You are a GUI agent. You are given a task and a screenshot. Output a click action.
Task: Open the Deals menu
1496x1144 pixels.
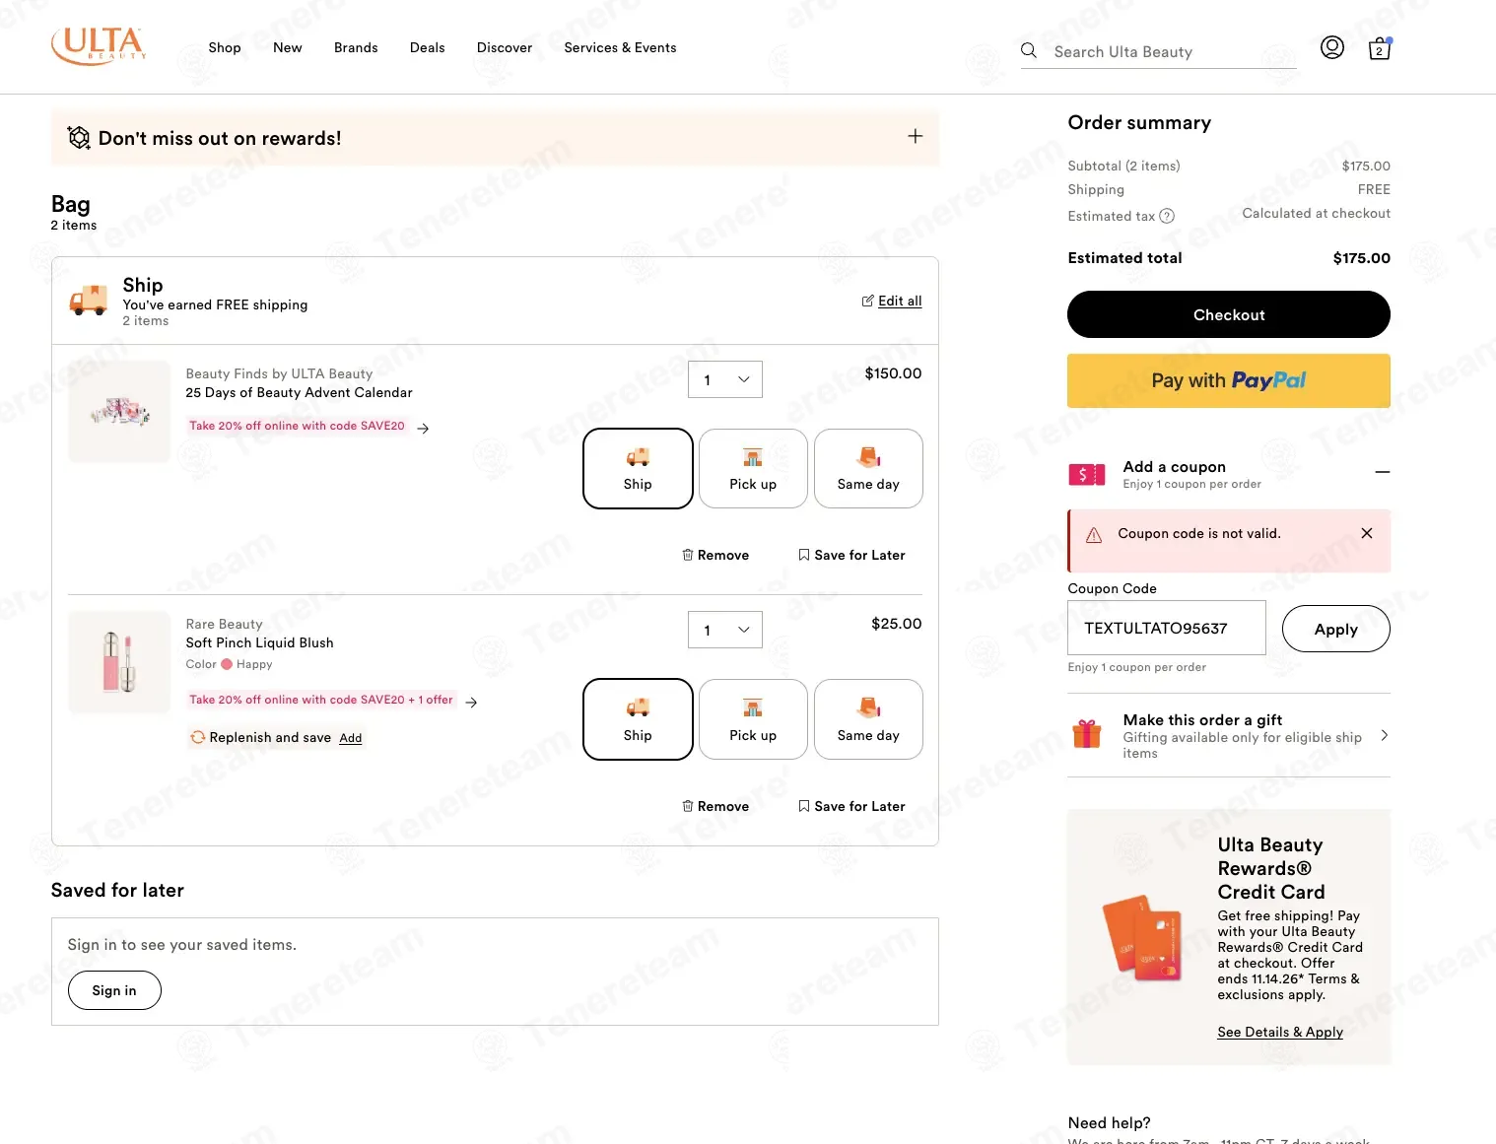[x=428, y=47]
